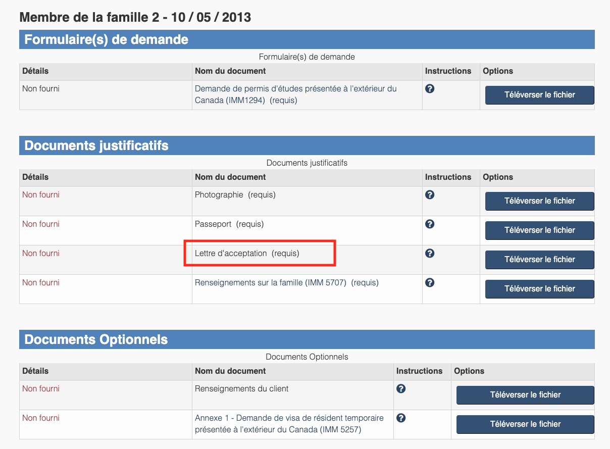Click Non fourni in Renseignements sur la famille row

(41, 283)
